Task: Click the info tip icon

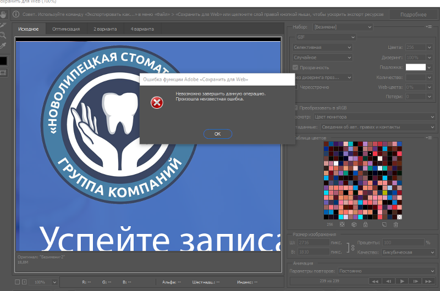Action: pos(16,14)
